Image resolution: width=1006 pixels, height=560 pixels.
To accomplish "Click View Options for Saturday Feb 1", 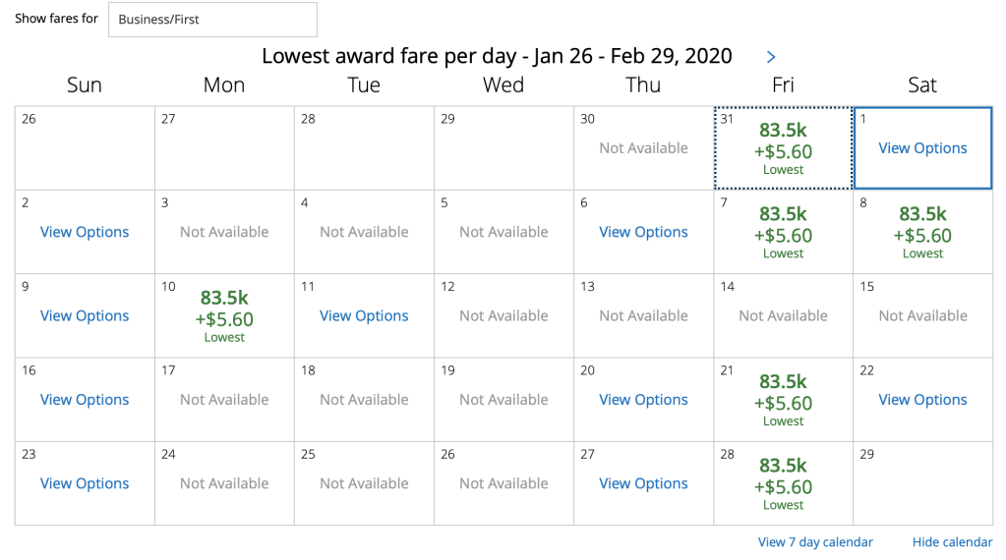I will (x=922, y=148).
